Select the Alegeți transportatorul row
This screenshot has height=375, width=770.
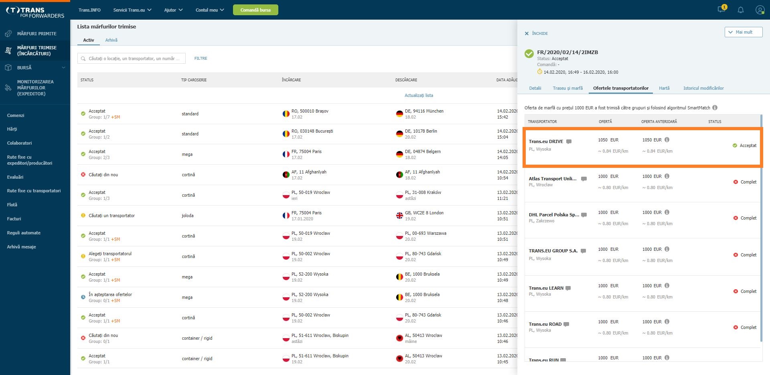[x=297, y=256]
